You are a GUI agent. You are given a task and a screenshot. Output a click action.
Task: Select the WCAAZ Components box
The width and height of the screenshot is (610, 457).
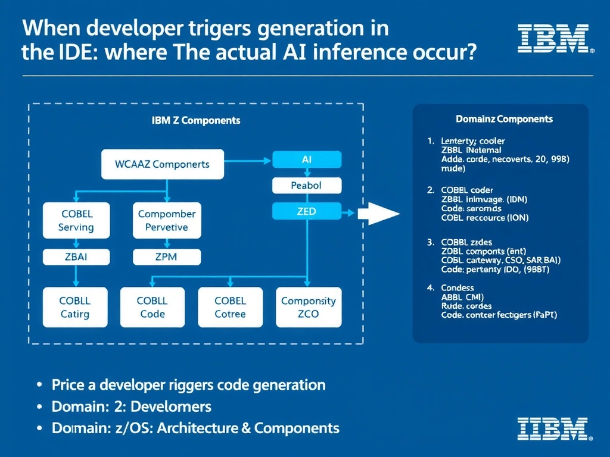163,164
